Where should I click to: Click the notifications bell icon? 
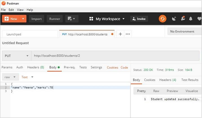click(190, 19)
